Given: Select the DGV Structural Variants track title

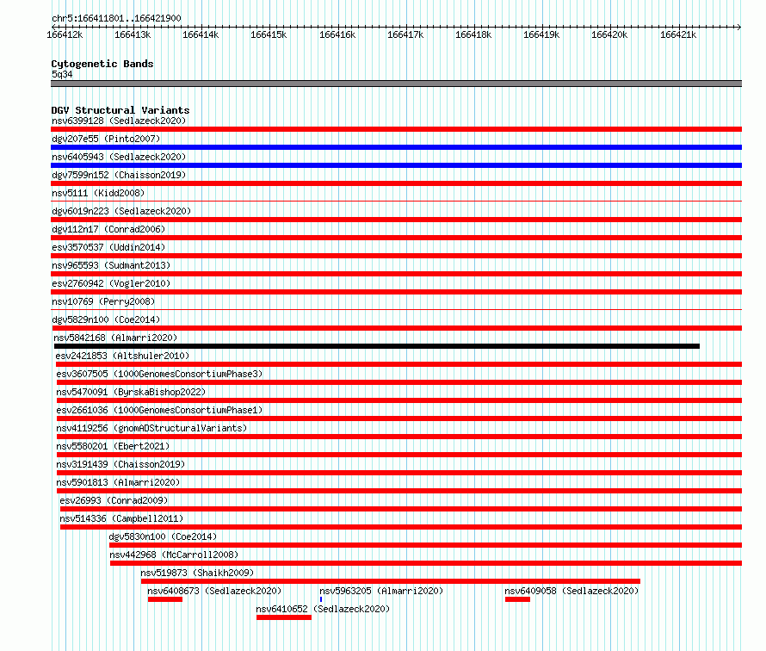Looking at the screenshot, I should click(120, 110).
